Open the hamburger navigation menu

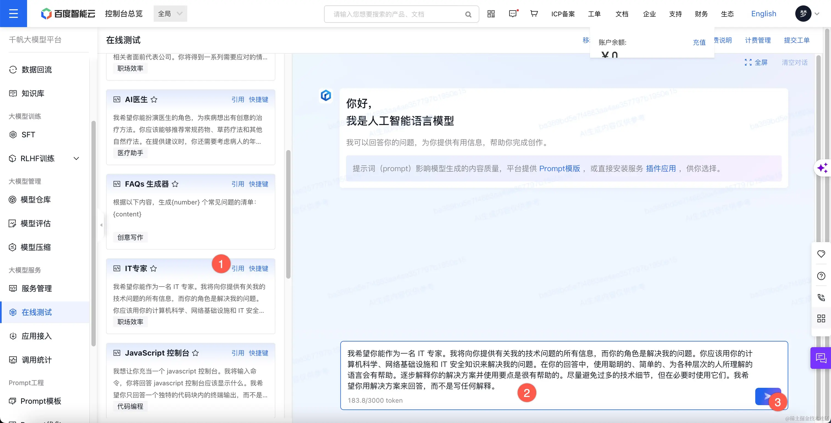[x=13, y=13]
